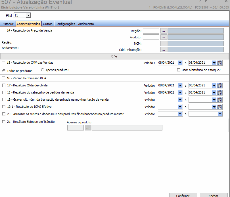This screenshot has height=197, width=230.
Task: Check 19.1 - Recálculo de ICMS Efetivo
Action: point(4,107)
